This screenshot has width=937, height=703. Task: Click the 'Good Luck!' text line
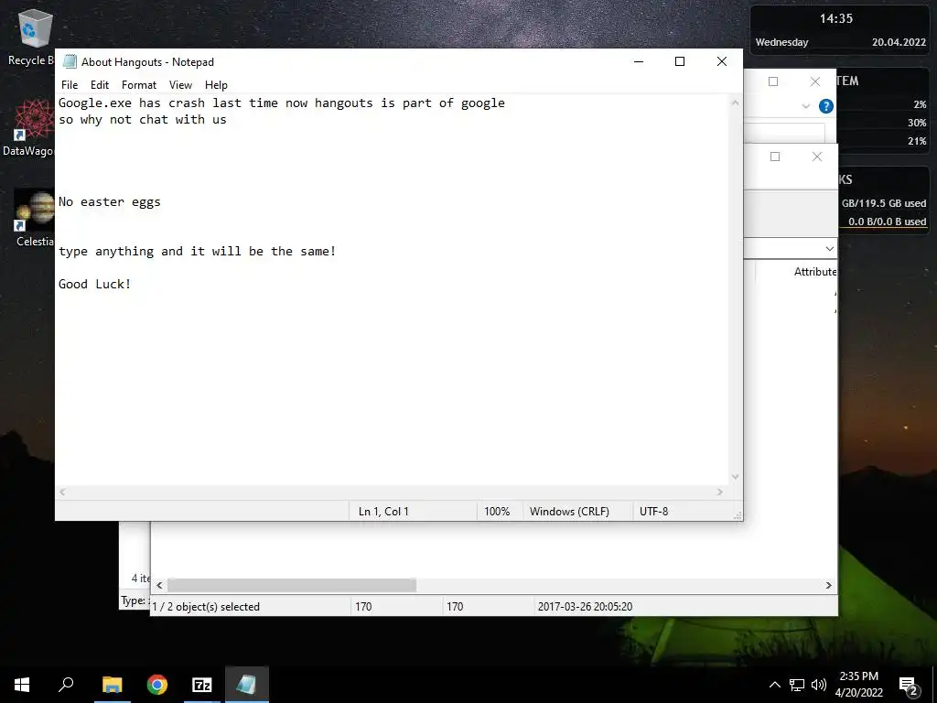pos(94,284)
